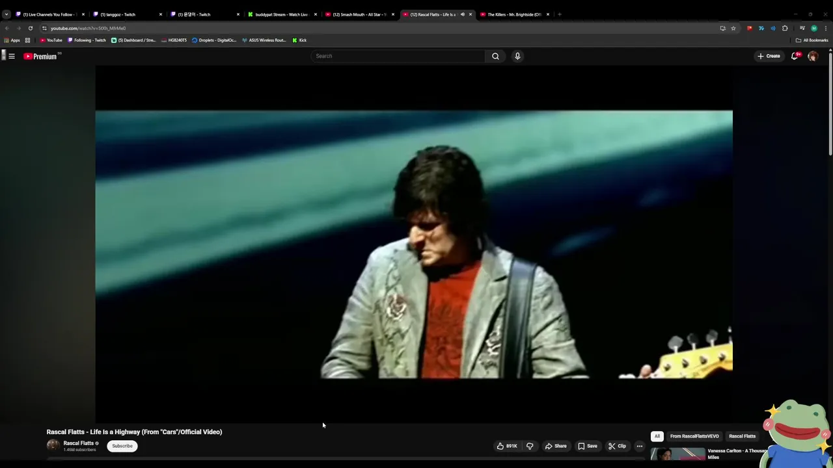Click the YouTube search input field
This screenshot has height=468, width=833.
point(398,56)
